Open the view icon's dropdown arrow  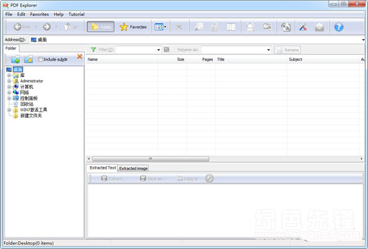[x=165, y=27]
